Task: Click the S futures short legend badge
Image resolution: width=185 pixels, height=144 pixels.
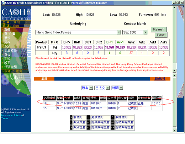Action: tap(71, 127)
